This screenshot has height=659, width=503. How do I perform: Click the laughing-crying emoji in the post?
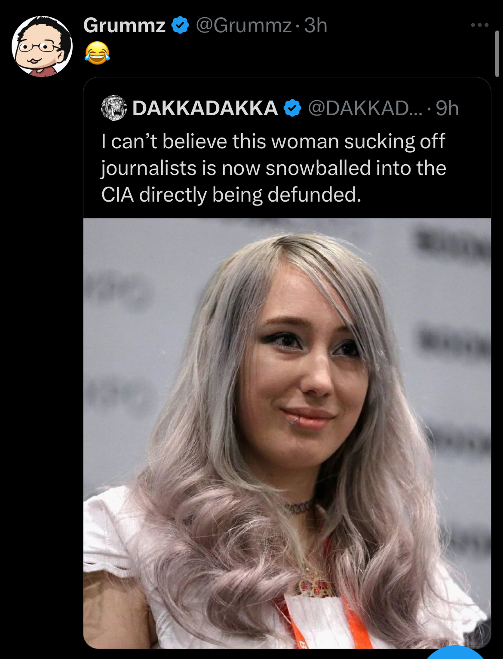point(97,53)
